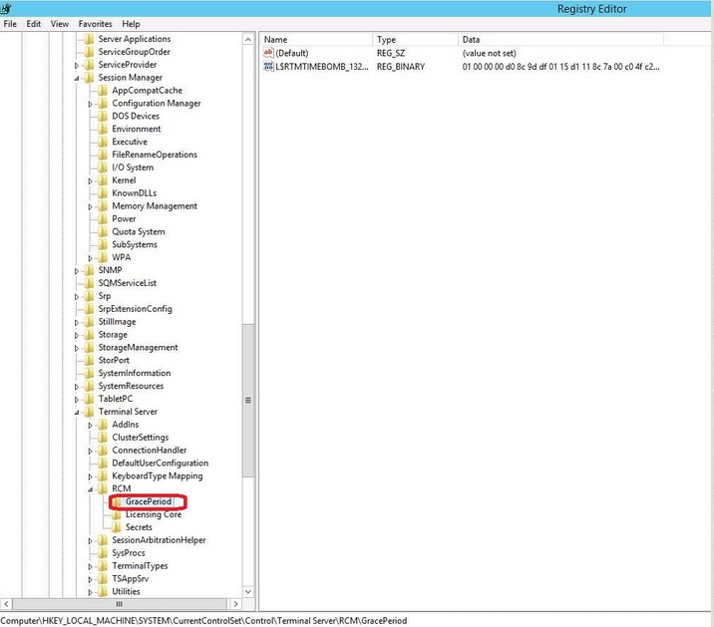This screenshot has width=714, height=627.
Task: Open the Favorites menu
Action: tap(95, 23)
